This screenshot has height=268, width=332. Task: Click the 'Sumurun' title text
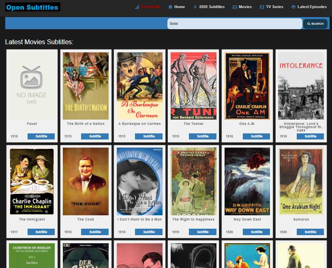pyautogui.click(x=301, y=219)
